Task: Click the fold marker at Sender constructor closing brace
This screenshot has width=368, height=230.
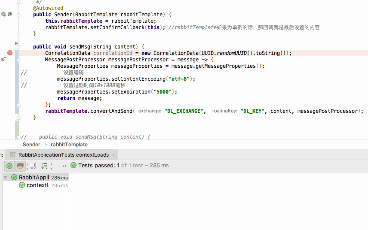Action: [x=19, y=34]
